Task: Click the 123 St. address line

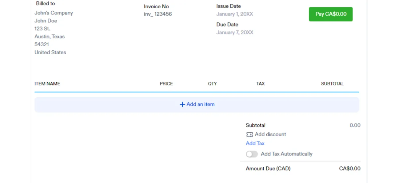Action: tap(42, 29)
